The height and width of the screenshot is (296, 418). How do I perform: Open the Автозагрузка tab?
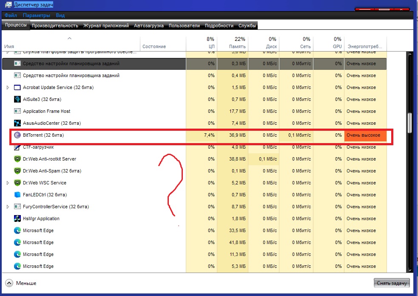point(149,26)
